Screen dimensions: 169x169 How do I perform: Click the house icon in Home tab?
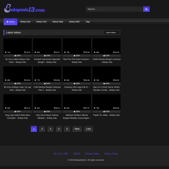[x=7, y=22]
